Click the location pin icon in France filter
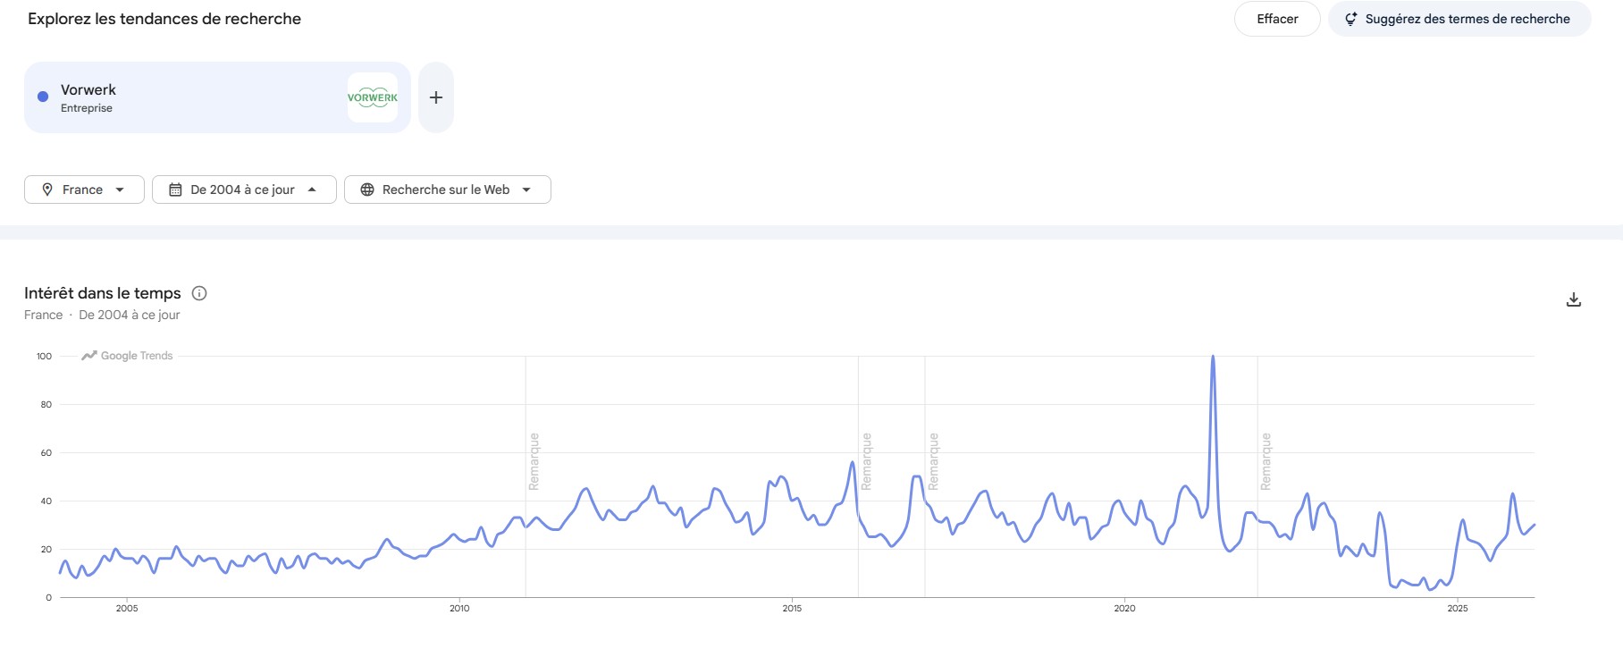This screenshot has height=657, width=1623. [x=47, y=190]
